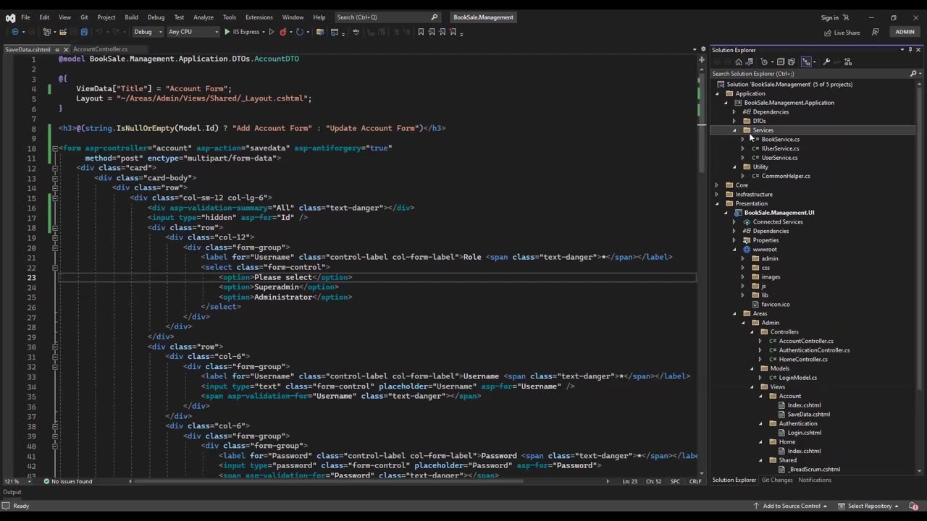Collapse the wwwroot node

tap(734, 250)
